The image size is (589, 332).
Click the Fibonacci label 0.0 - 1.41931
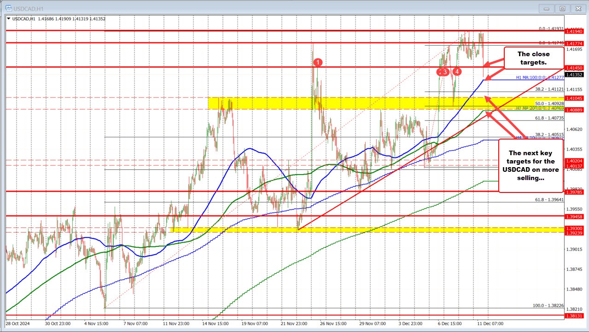(x=551, y=29)
